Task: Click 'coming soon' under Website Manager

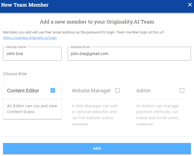Action: pos(80,124)
